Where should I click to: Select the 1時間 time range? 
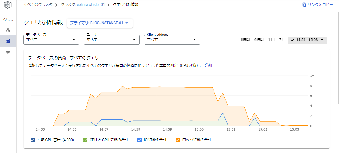[x=245, y=40]
